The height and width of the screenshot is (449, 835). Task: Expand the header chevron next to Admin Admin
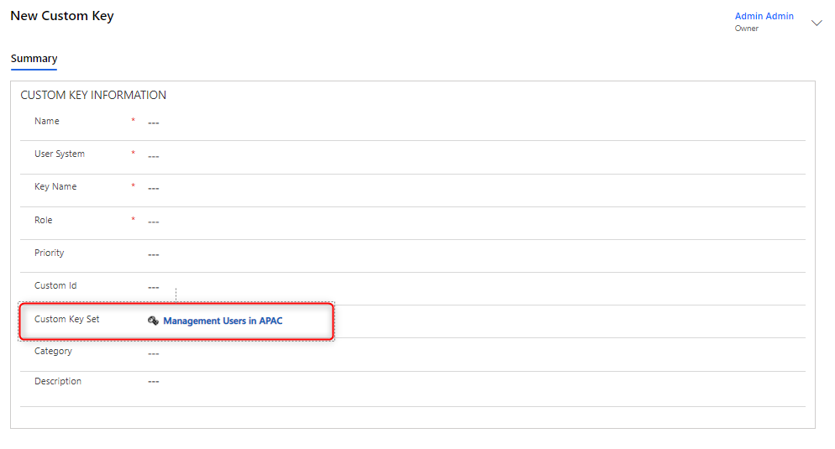pos(817,23)
